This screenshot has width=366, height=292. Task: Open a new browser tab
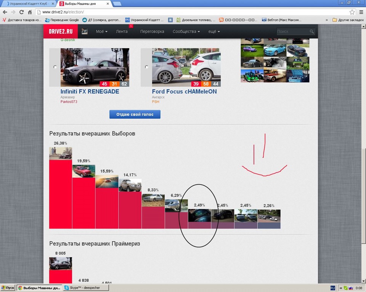click(117, 4)
